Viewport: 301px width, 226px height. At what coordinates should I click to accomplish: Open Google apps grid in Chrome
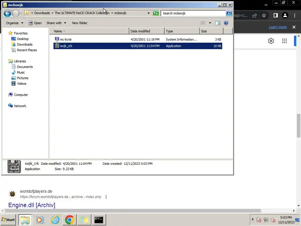click(x=284, y=41)
